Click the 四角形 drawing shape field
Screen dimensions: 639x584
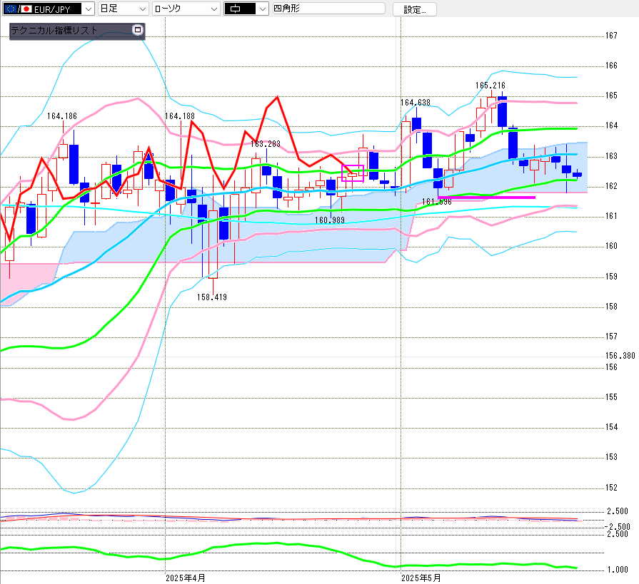click(328, 8)
